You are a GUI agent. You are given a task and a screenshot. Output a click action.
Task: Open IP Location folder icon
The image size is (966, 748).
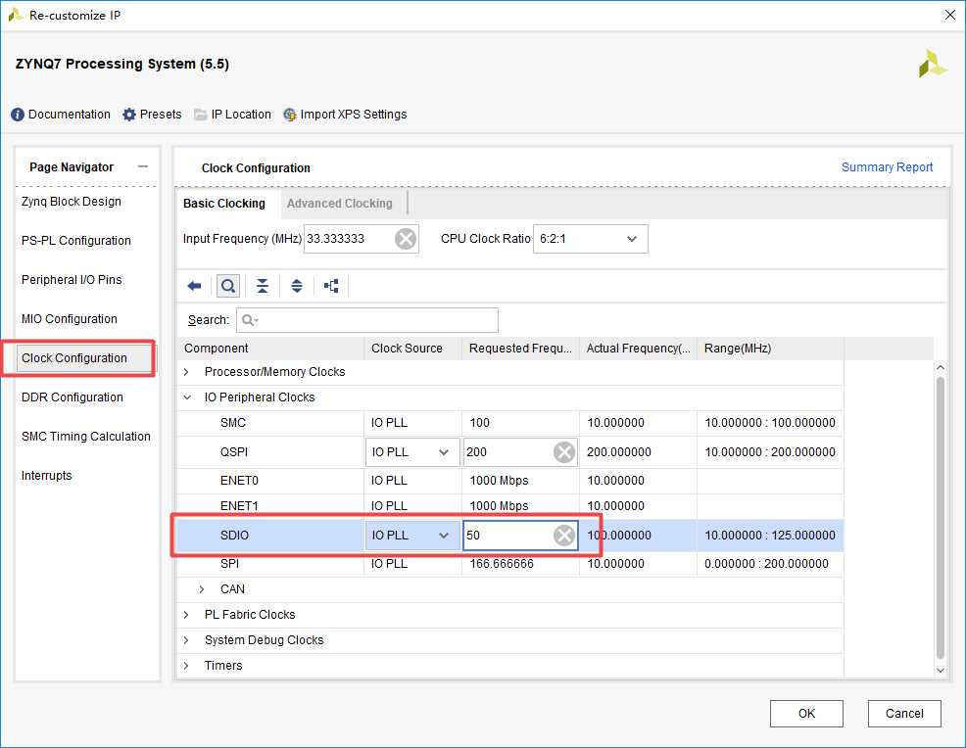[x=200, y=115]
